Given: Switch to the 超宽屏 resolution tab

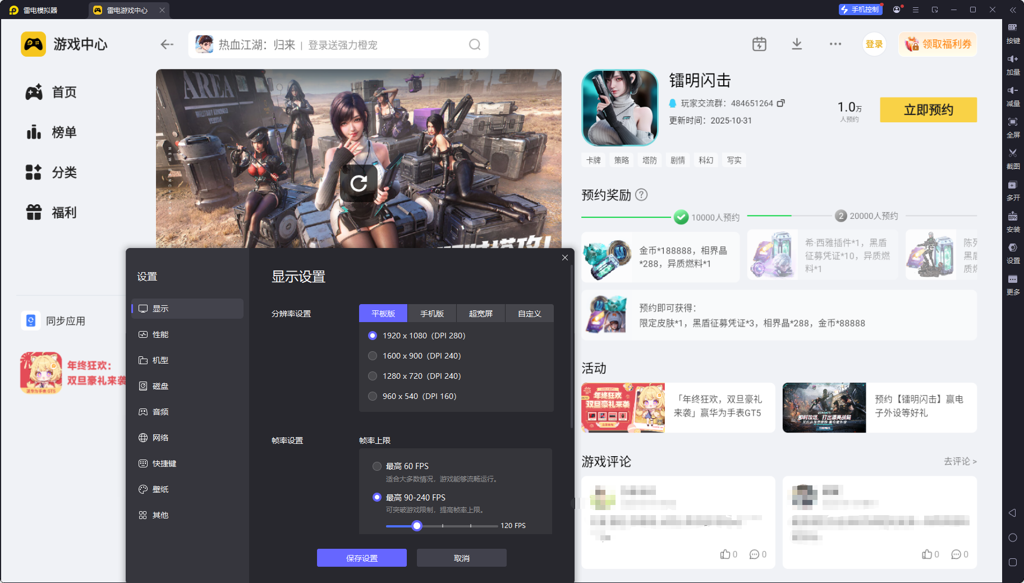Looking at the screenshot, I should click(x=481, y=314).
